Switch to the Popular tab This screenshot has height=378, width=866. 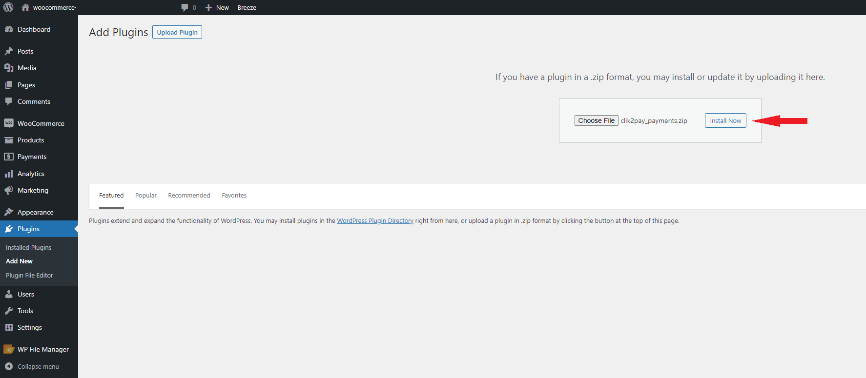point(146,196)
